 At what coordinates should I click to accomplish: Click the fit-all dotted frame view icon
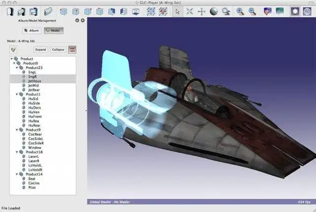(151, 11)
